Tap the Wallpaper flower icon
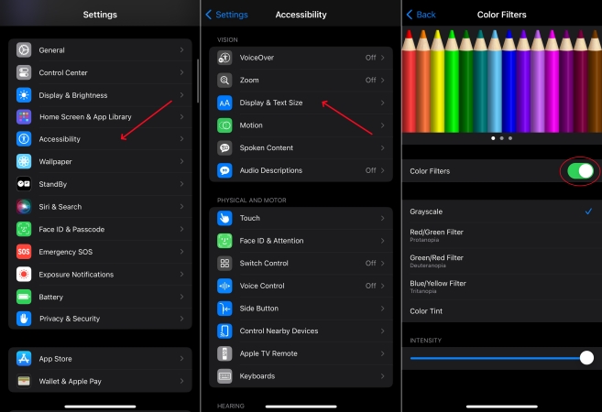This screenshot has width=602, height=412. coord(24,161)
